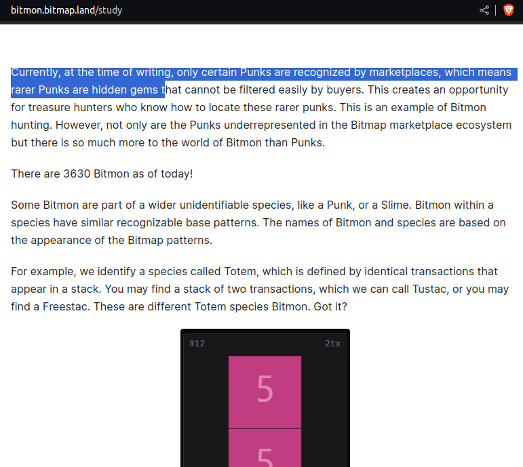Click the word 'Freestac' in the paragraph
This screenshot has height=467, width=523.
tap(66, 306)
